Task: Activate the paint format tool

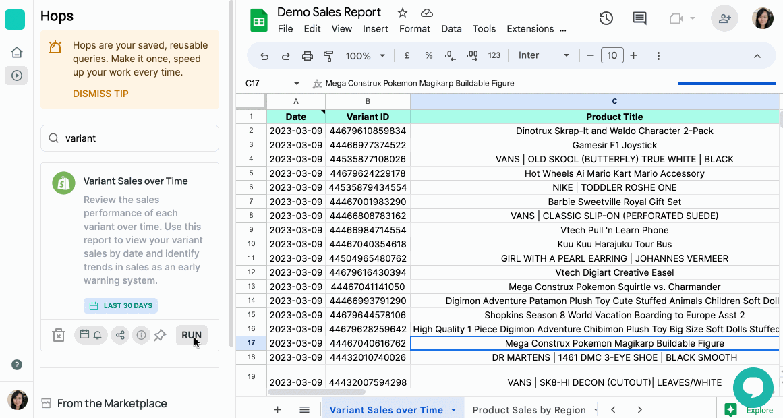Action: click(x=328, y=56)
